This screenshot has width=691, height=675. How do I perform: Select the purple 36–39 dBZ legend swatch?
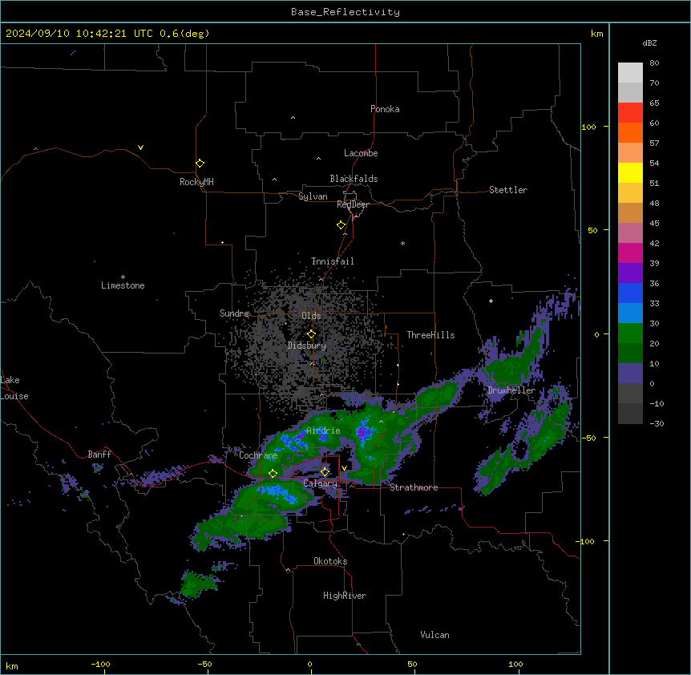[x=630, y=273]
